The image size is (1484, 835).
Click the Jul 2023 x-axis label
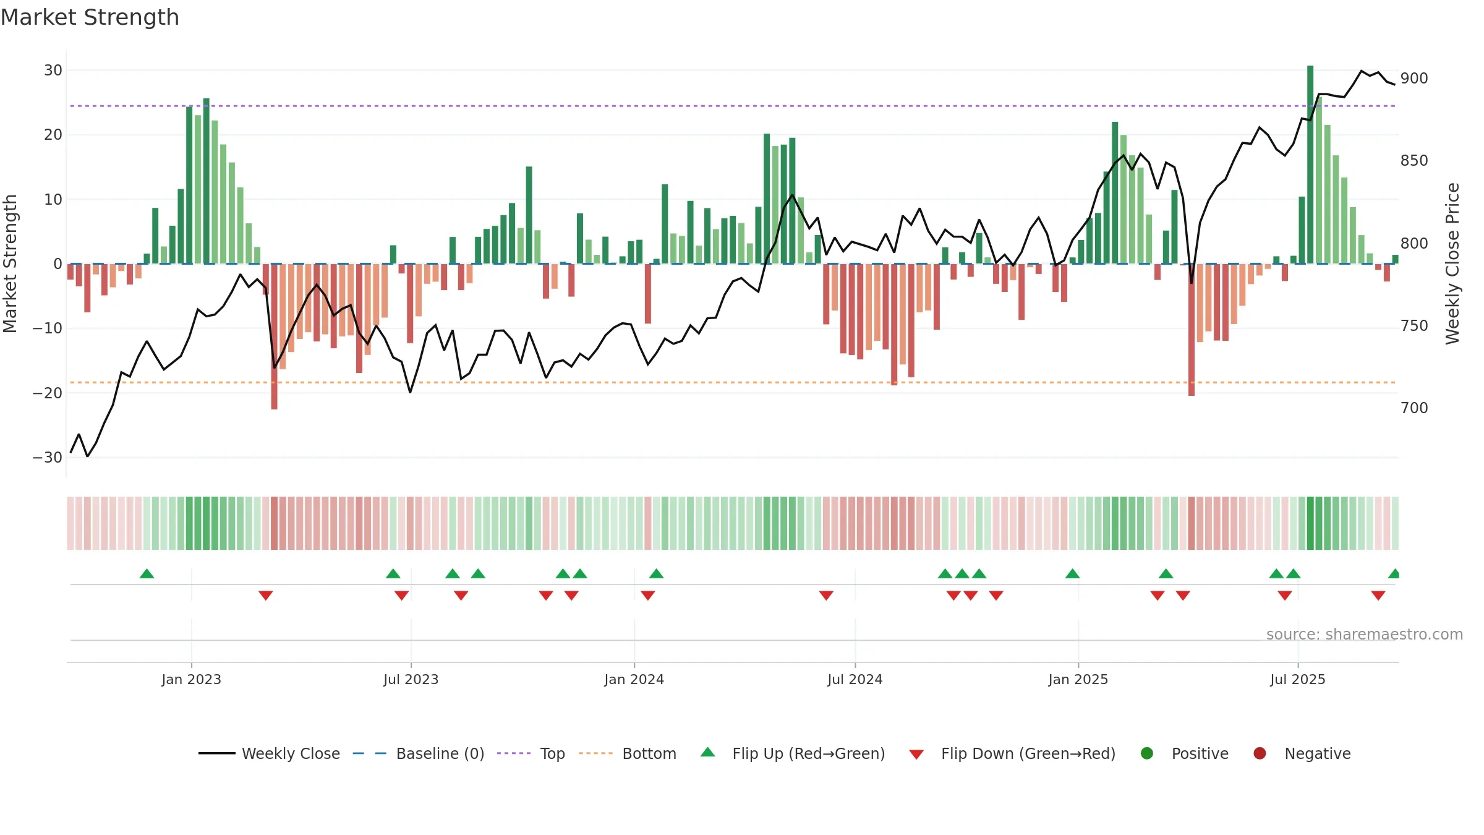point(411,679)
